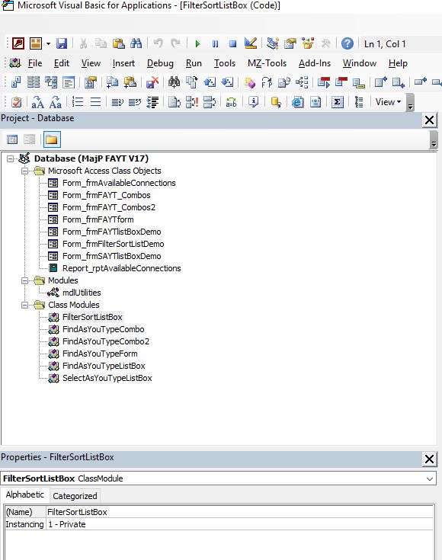Image resolution: width=442 pixels, height=560 pixels.
Task: Open Object Browser toolbar icon
Action: click(308, 43)
